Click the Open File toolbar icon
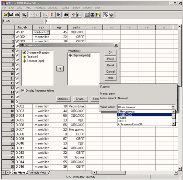This screenshot has height=180, width=183. click(5, 15)
